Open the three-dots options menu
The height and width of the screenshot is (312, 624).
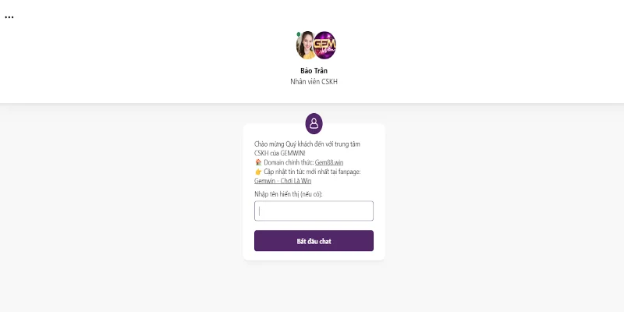click(9, 17)
